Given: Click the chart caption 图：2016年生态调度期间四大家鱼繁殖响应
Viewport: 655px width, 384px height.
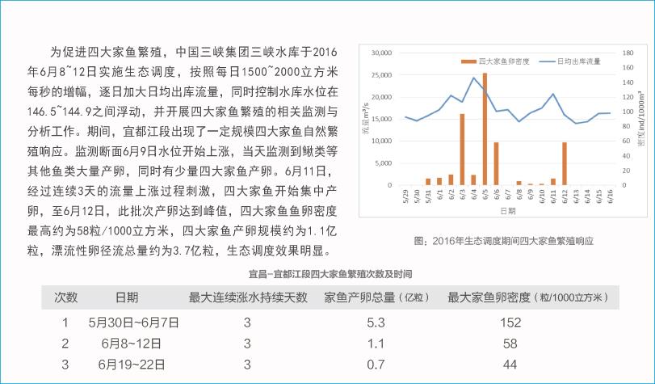Looking at the screenshot, I should (503, 240).
